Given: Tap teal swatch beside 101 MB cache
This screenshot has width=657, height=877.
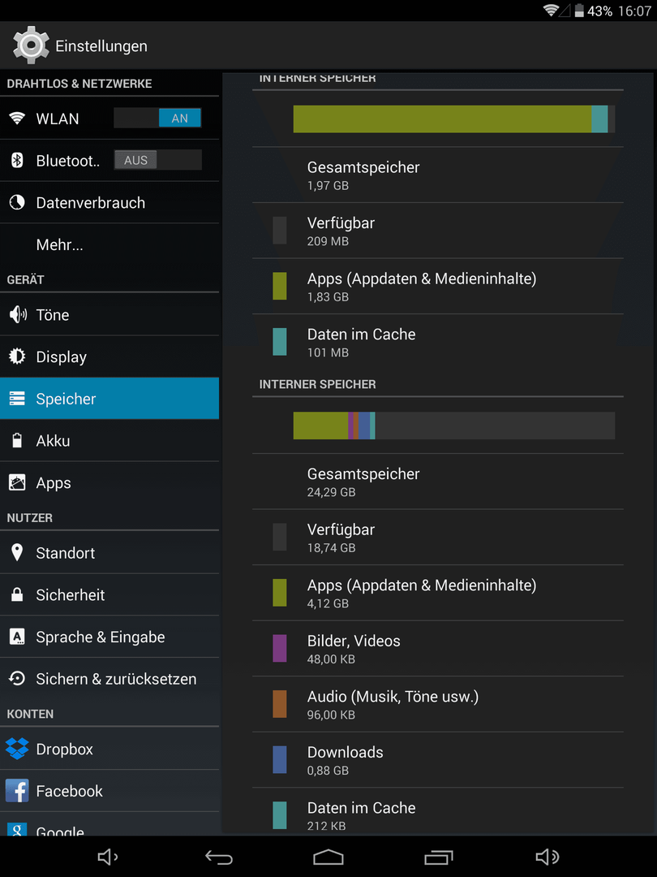Looking at the screenshot, I should 279,342.
